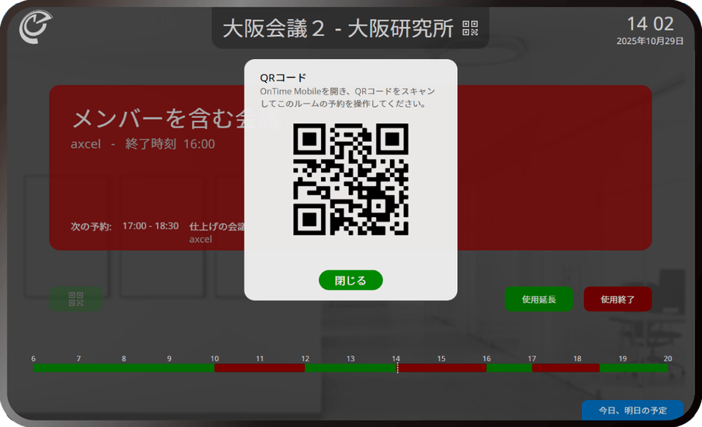The height and width of the screenshot is (427, 702).
Task: Select the red 10 to 12 timeline booking
Action: [260, 368]
